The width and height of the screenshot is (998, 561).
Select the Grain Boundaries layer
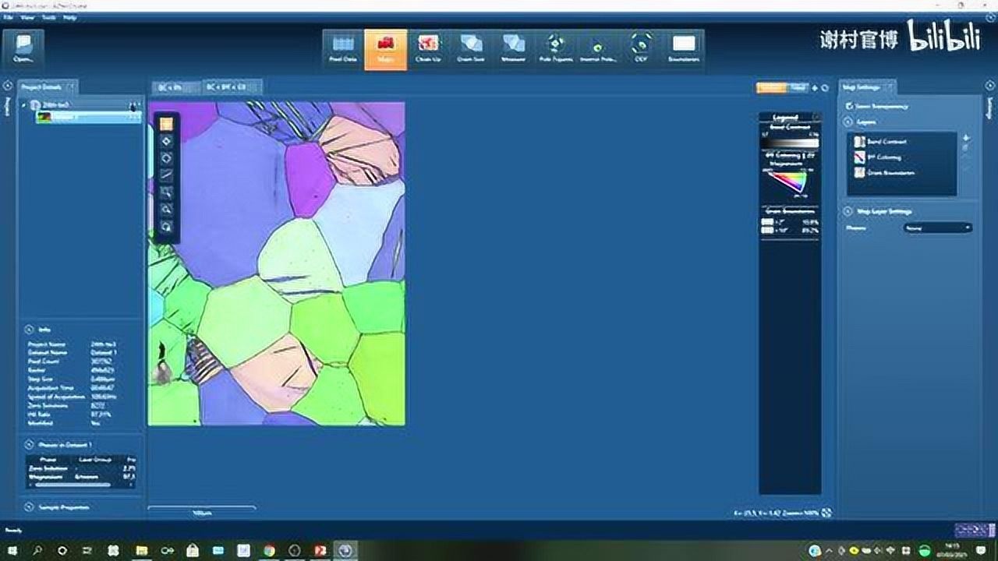click(x=890, y=173)
